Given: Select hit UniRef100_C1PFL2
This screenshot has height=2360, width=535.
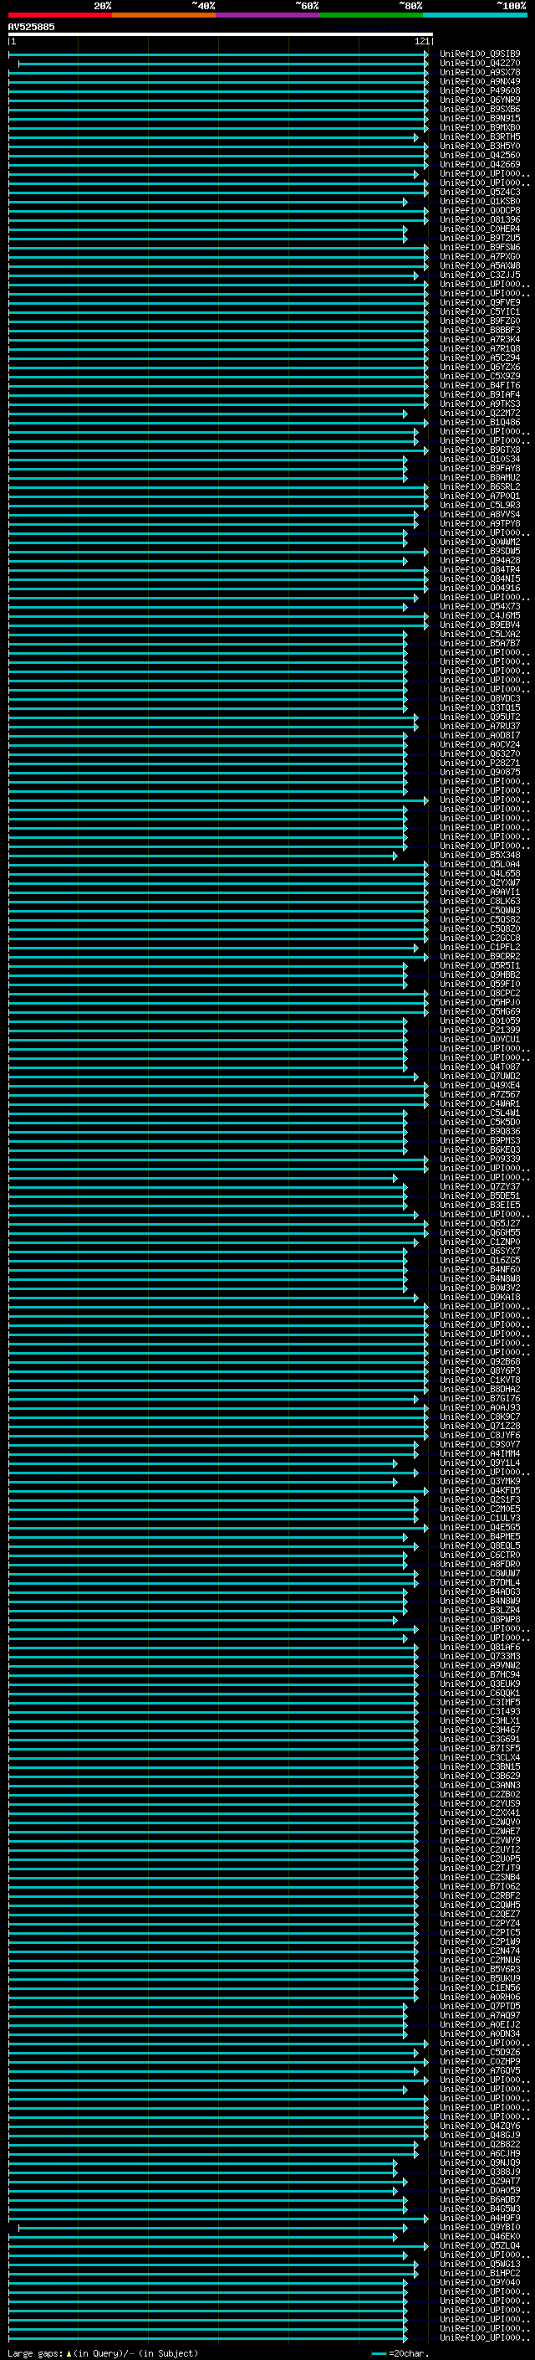Looking at the screenshot, I should tap(480, 948).
